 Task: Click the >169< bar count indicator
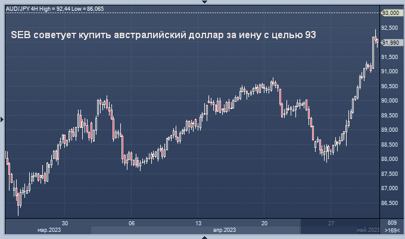(x=391, y=230)
